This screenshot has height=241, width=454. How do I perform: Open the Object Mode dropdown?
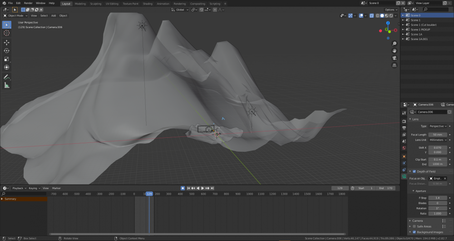tap(15, 15)
